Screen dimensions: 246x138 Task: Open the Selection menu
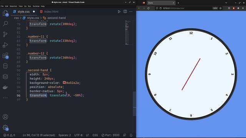tap(13, 6)
